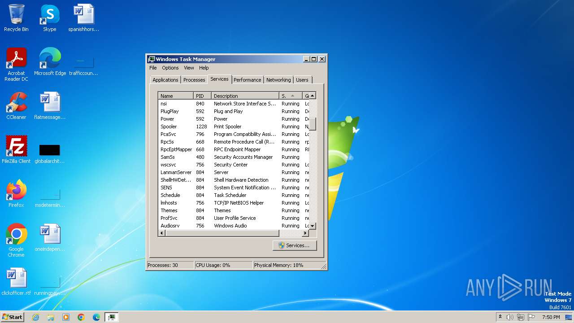Open Edge from the taskbar
This screenshot has width=574, height=323.
tap(96, 317)
